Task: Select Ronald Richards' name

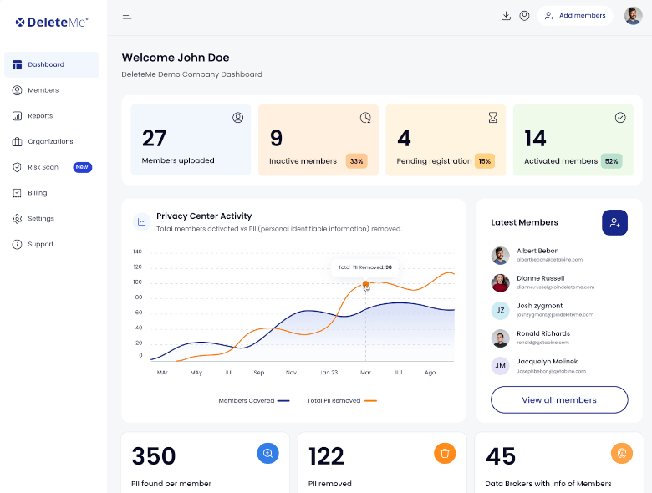Action: click(x=543, y=333)
